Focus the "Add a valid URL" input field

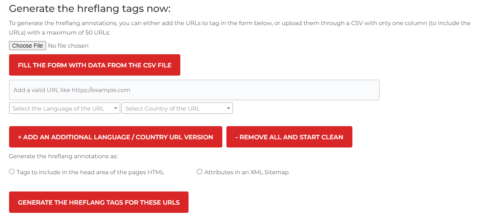pyautogui.click(x=194, y=90)
